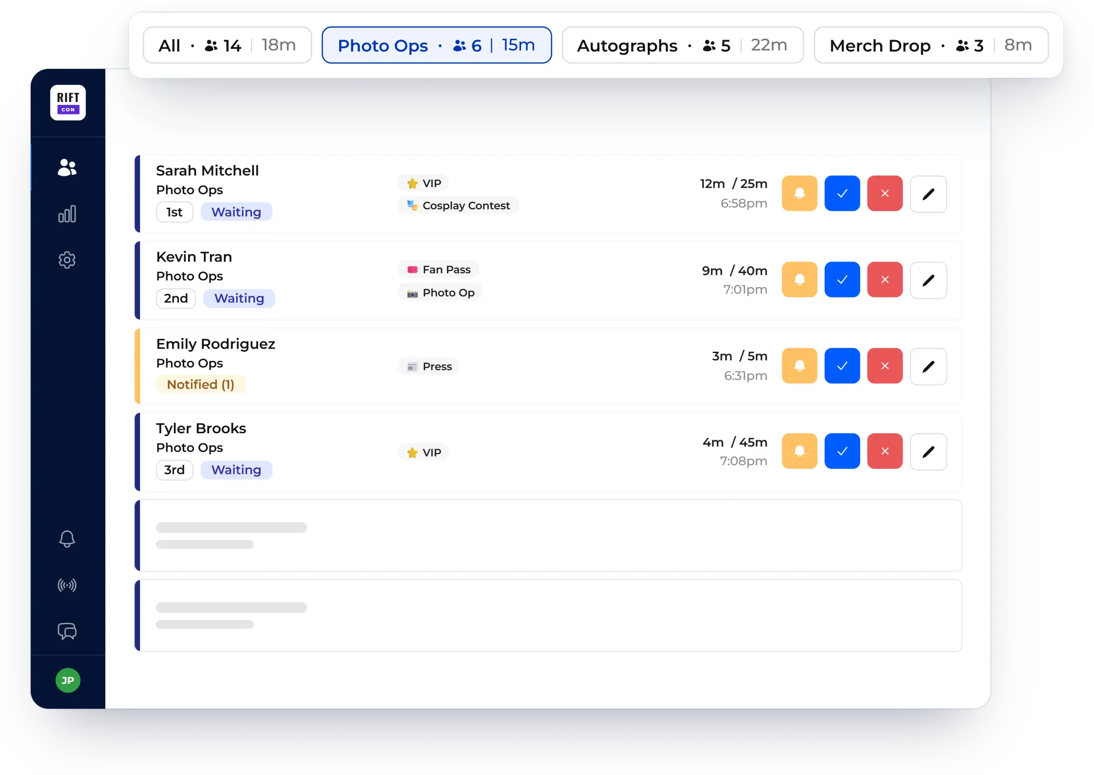Viewport: 1094px width, 775px height.
Task: Open the attendees people icon in sidebar
Action: [67, 168]
